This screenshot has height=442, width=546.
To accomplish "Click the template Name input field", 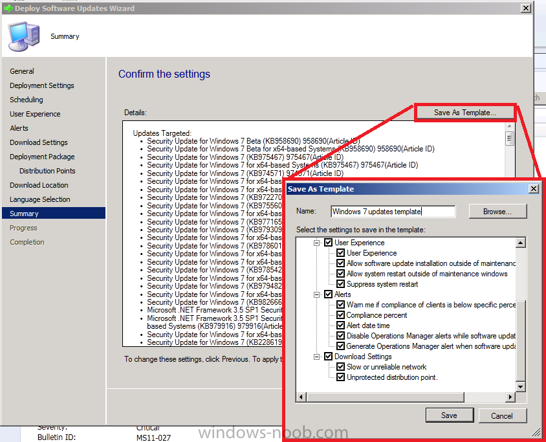I will click(x=393, y=212).
